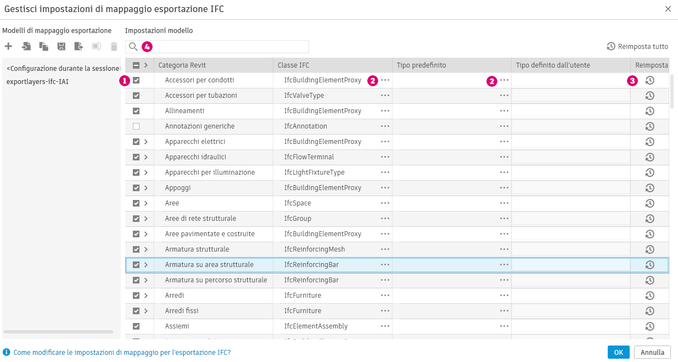Click the save mapping template icon

61,47
